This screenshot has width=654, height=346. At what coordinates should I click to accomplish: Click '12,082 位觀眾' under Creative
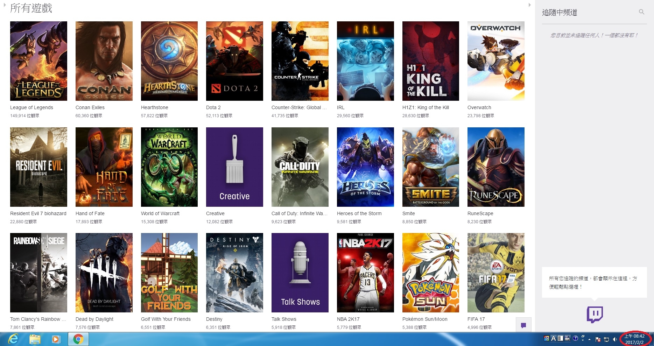[x=219, y=221]
